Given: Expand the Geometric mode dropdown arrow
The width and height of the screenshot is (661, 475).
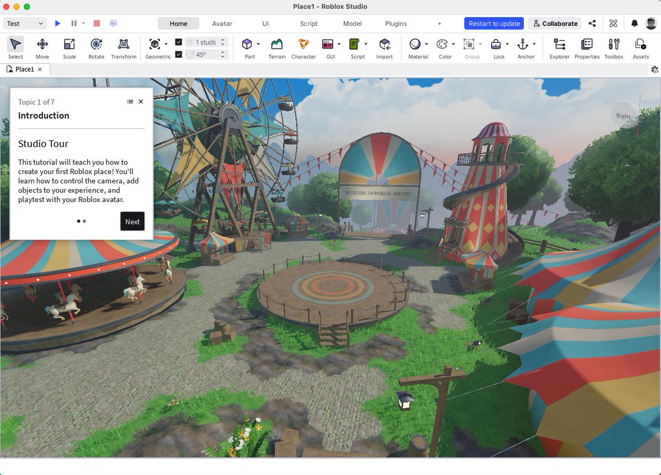Looking at the screenshot, I should pyautogui.click(x=166, y=44).
